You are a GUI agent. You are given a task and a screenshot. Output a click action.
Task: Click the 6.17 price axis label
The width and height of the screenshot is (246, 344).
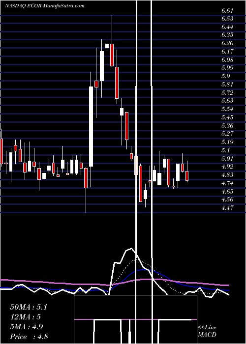tap(227, 52)
